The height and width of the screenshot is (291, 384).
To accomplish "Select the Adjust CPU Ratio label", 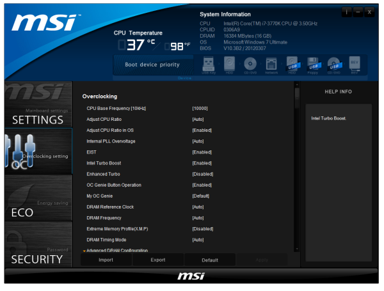I will click(104, 120).
